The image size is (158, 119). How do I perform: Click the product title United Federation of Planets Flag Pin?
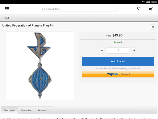[28, 25]
